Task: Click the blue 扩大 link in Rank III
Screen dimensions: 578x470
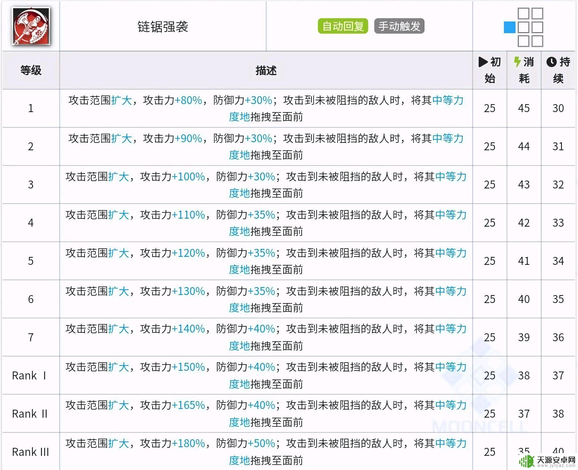Action: click(119, 444)
